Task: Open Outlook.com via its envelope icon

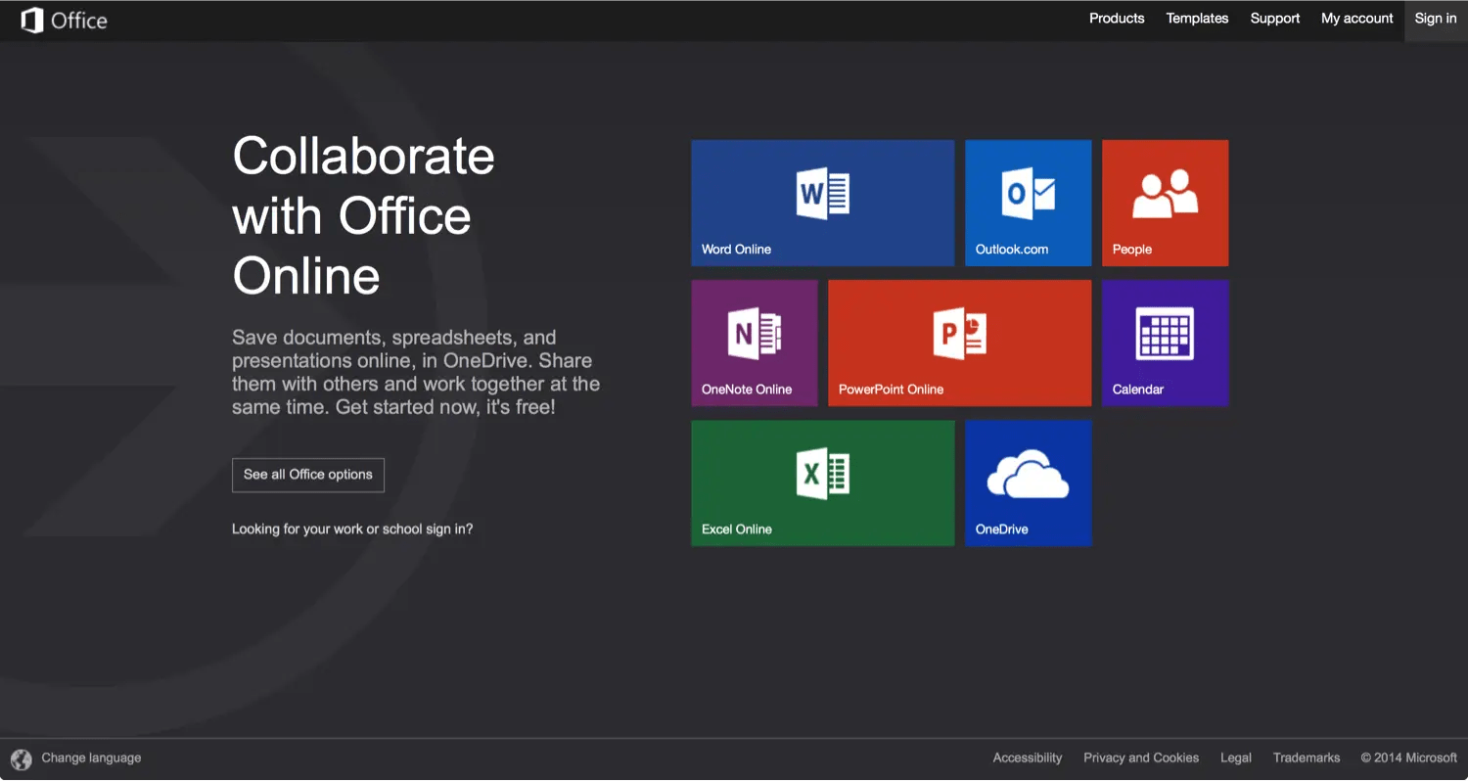Action: pyautogui.click(x=1029, y=193)
